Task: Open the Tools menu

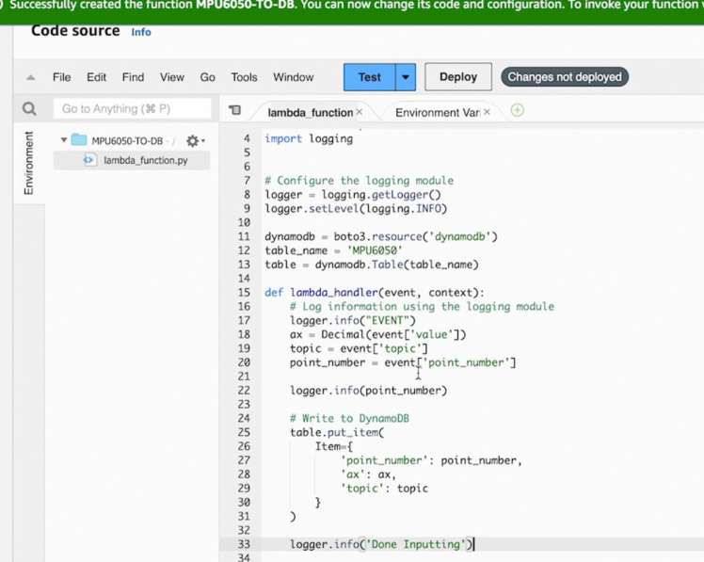Action: click(244, 77)
